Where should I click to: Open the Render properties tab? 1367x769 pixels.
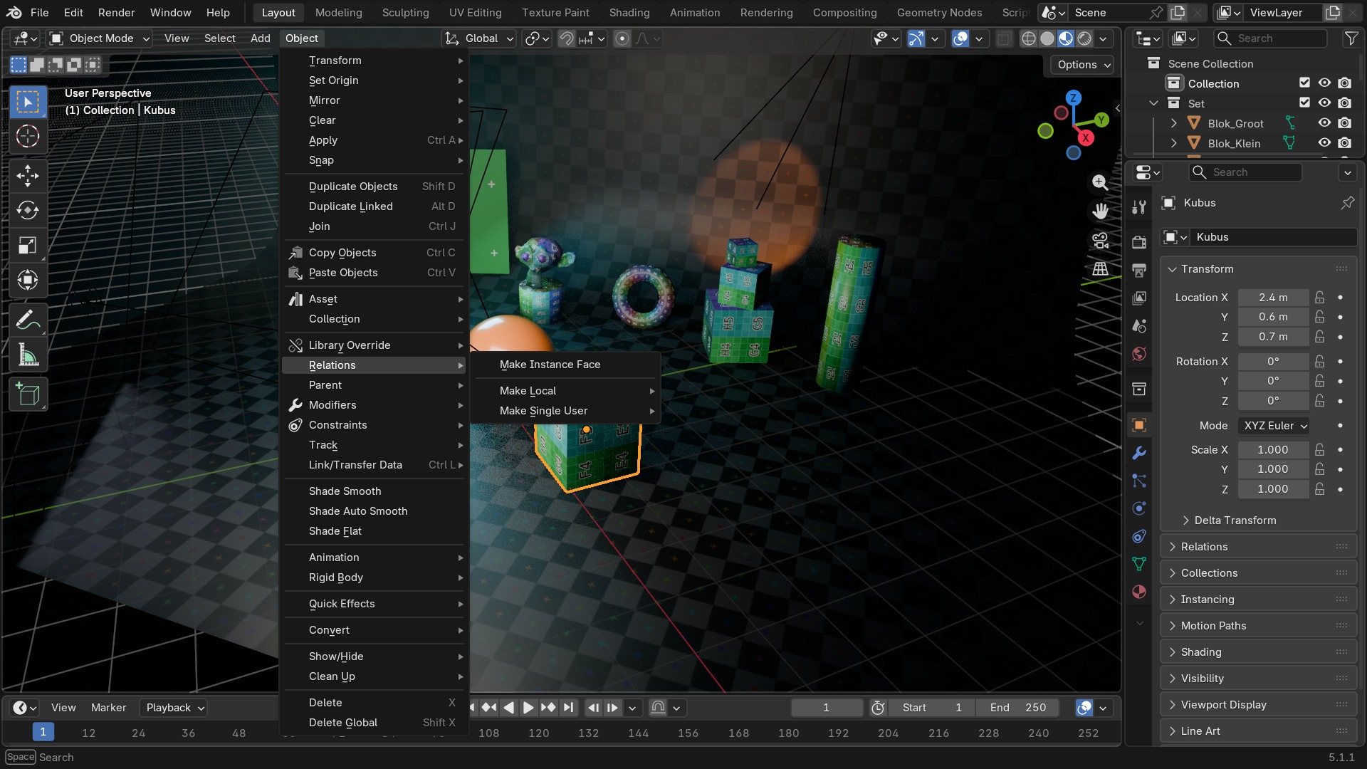pos(1139,242)
